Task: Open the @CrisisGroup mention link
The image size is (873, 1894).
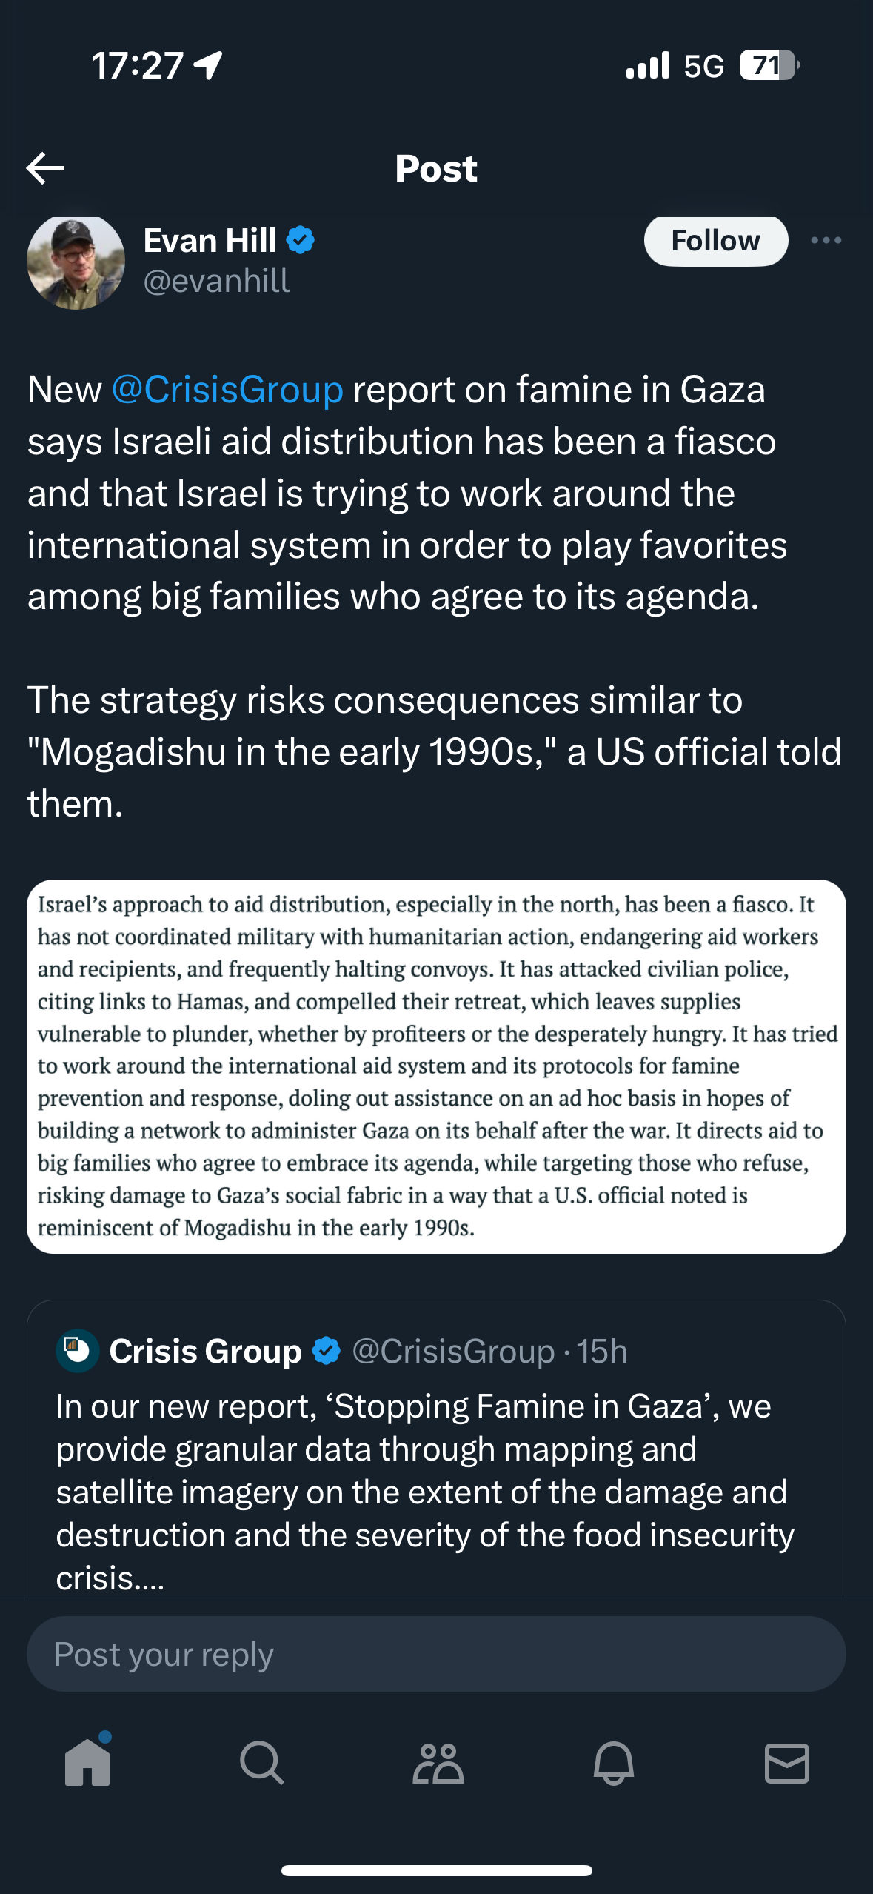Action: coord(227,390)
